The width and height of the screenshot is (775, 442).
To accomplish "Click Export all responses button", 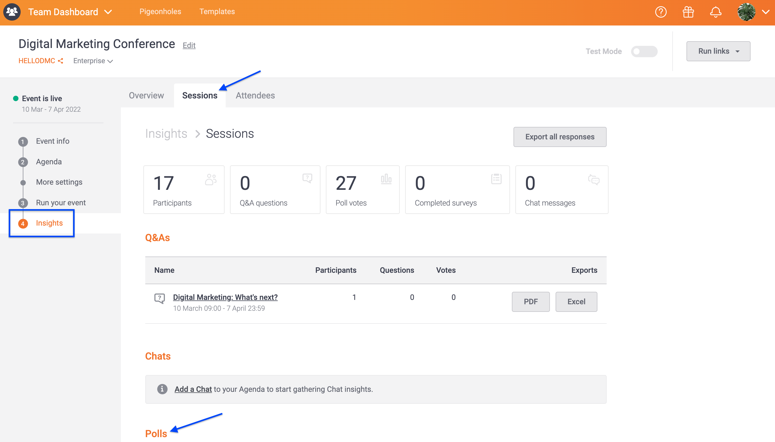I will [x=559, y=136].
